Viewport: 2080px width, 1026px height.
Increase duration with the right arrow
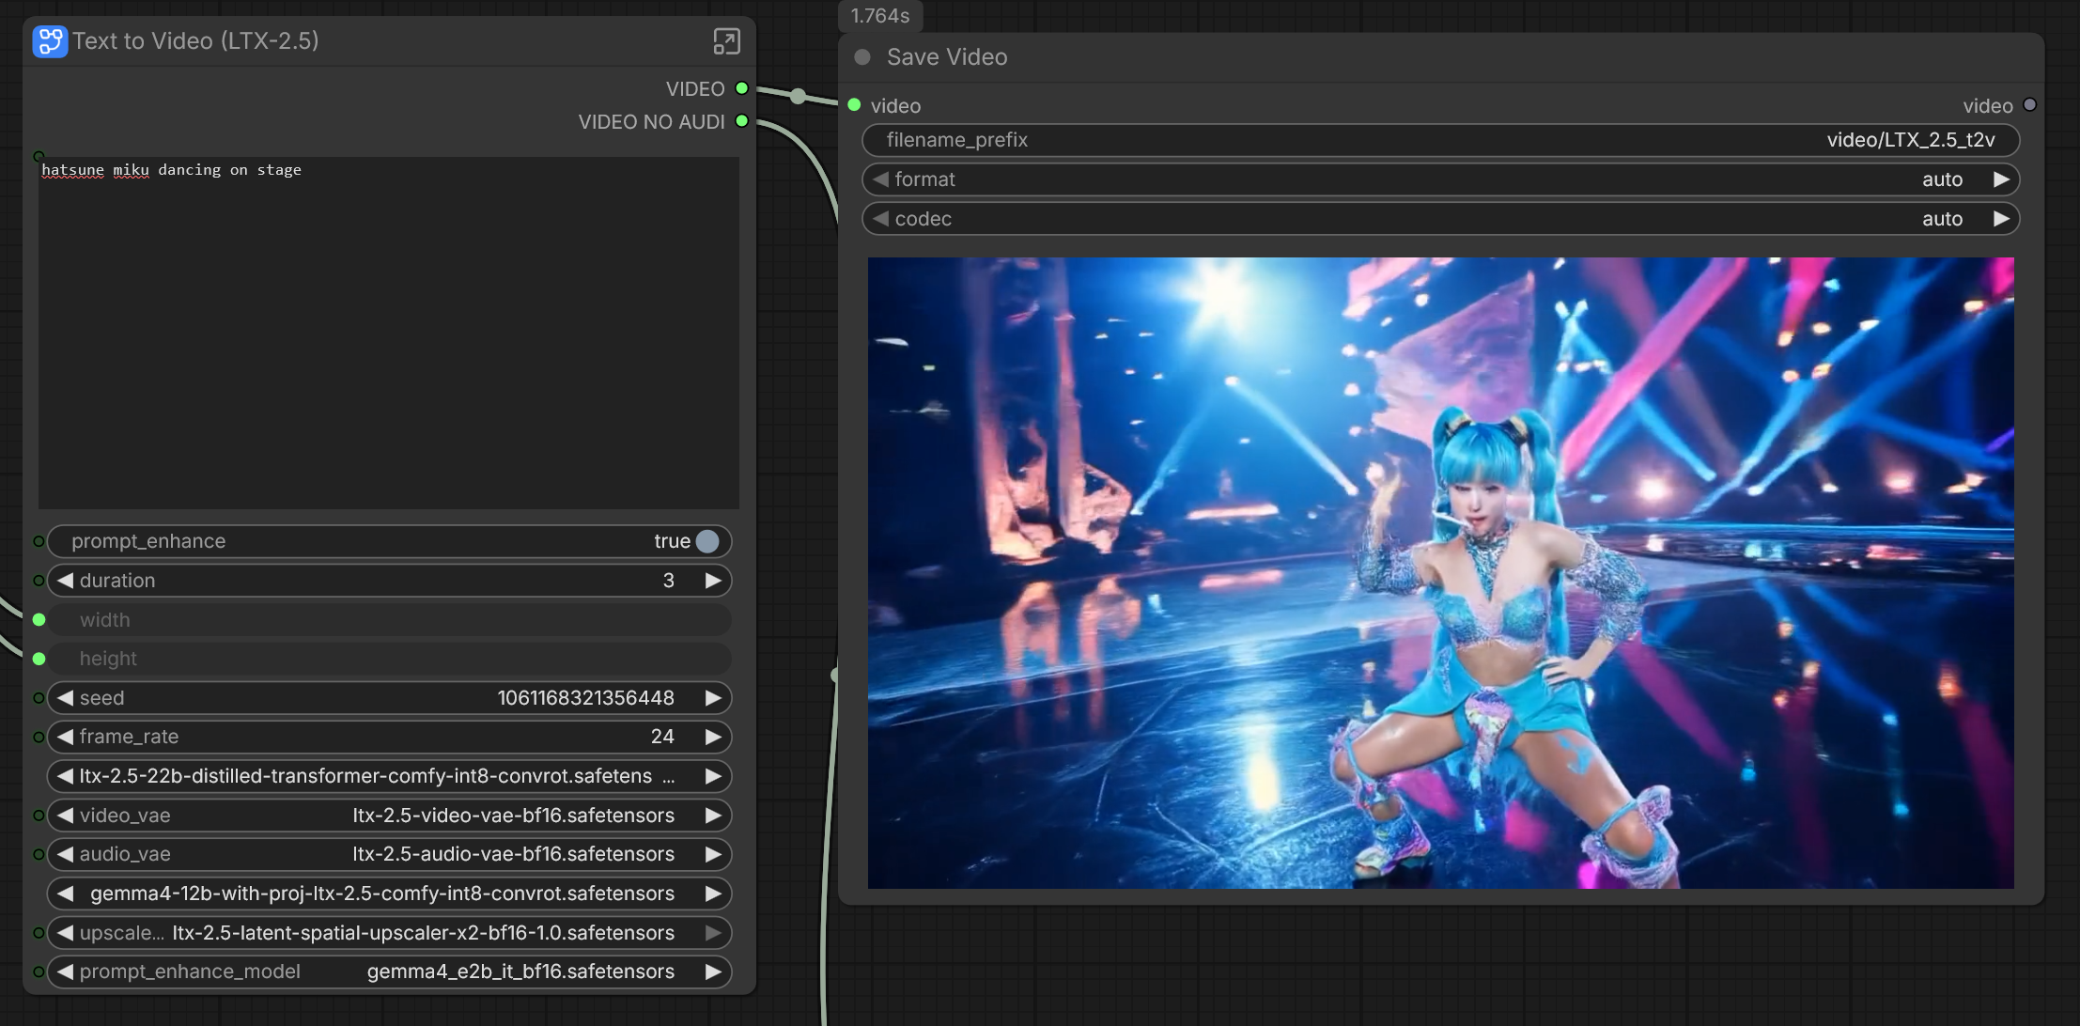713,581
